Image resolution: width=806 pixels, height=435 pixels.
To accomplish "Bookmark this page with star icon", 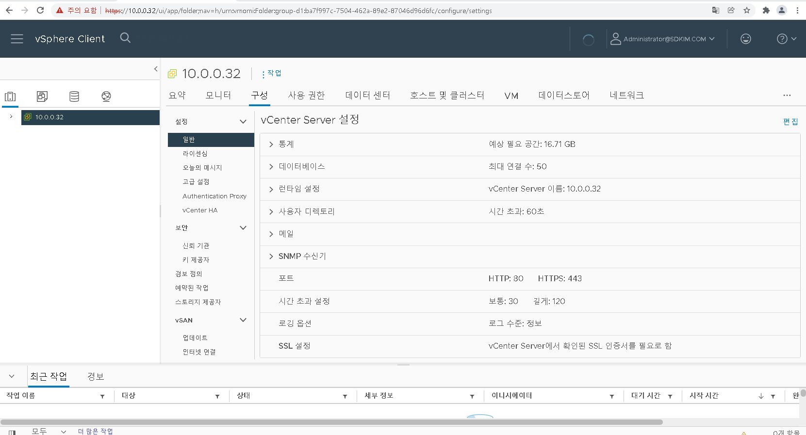I will coord(747,10).
